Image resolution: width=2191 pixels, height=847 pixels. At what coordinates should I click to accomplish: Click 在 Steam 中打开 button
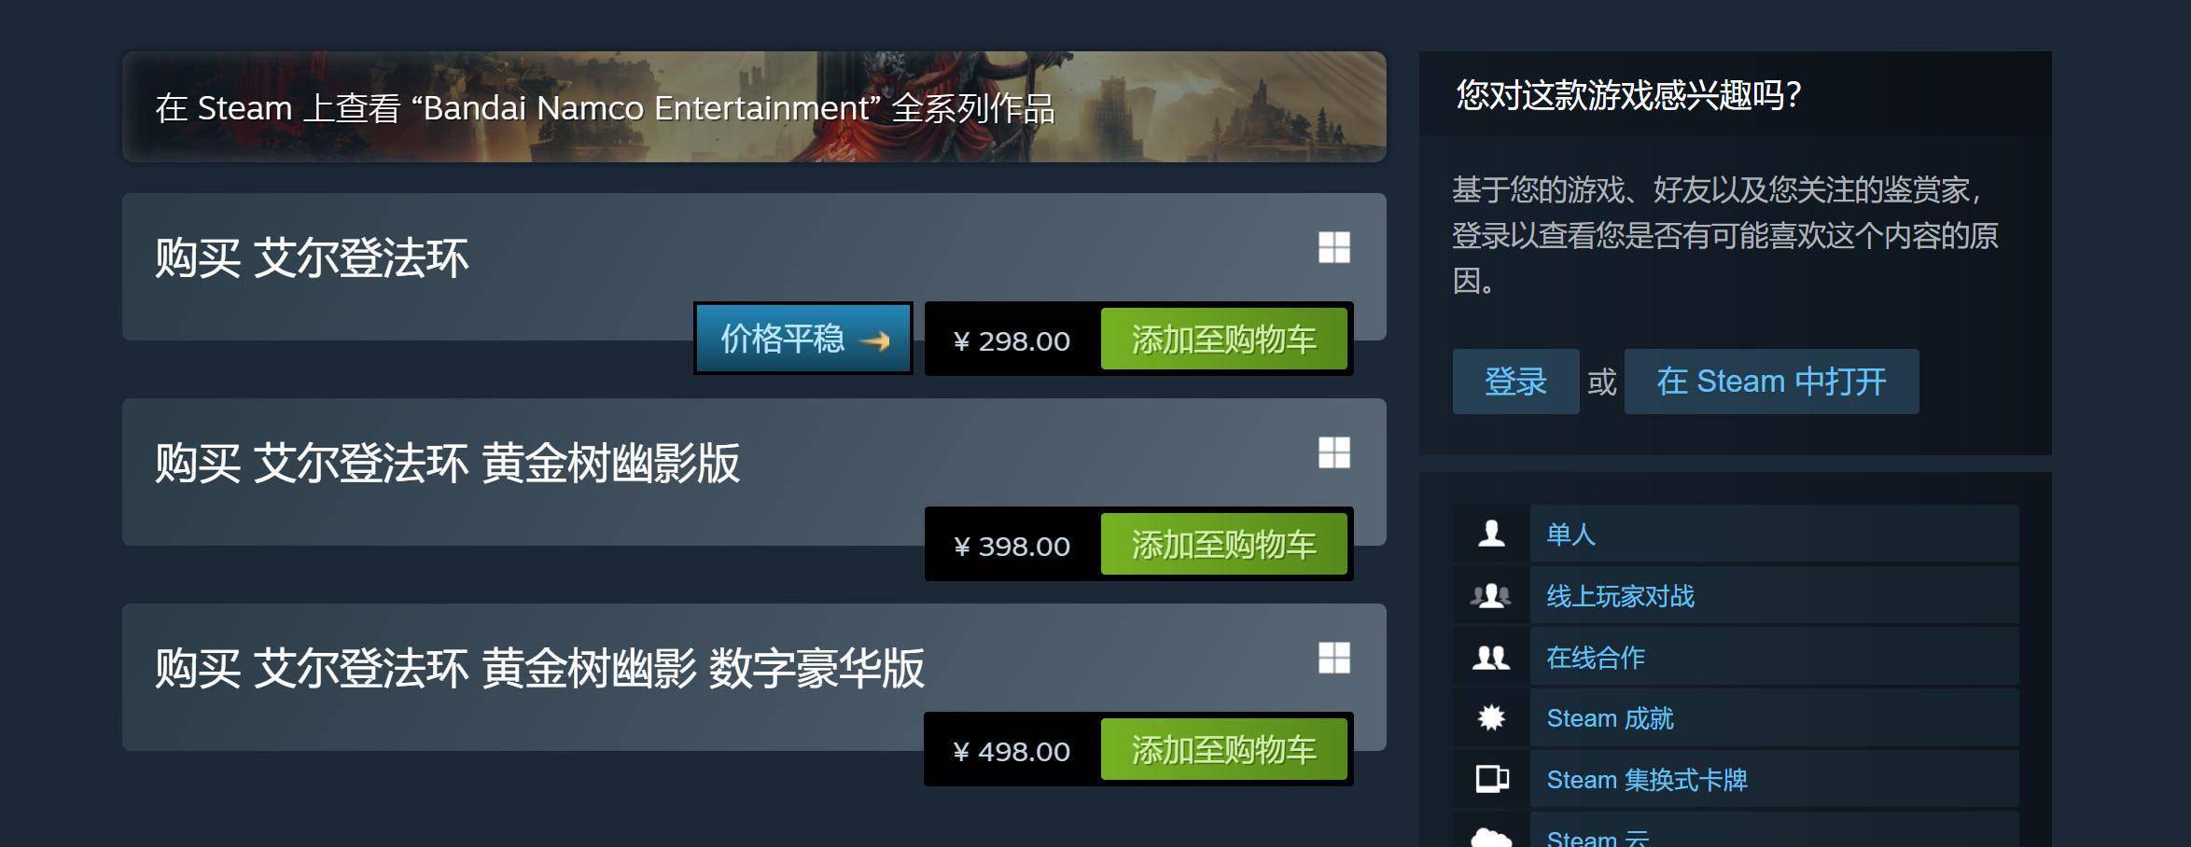click(1771, 382)
